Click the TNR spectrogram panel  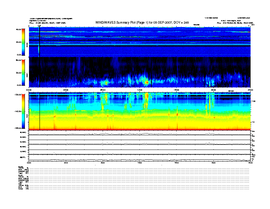(140, 111)
